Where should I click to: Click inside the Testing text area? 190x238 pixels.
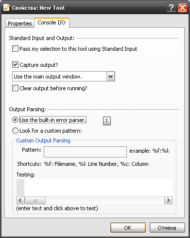point(98,187)
